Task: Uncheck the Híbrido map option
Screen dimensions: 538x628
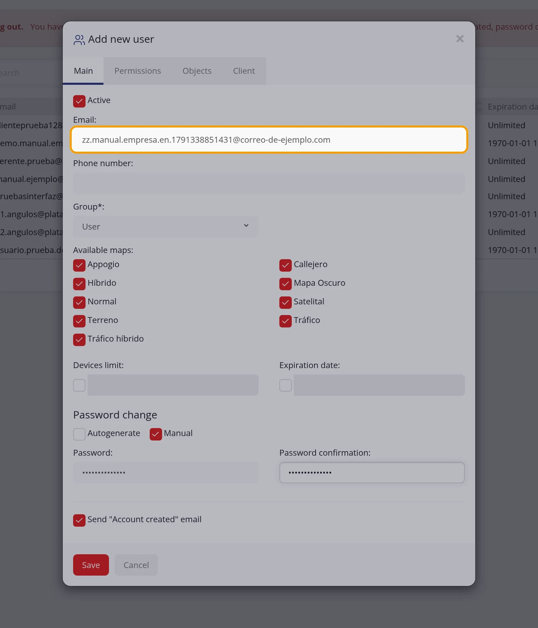Action: point(79,283)
